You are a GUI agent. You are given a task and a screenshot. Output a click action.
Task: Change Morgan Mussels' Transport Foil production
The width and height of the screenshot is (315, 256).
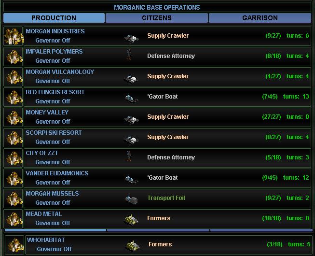pos(166,198)
